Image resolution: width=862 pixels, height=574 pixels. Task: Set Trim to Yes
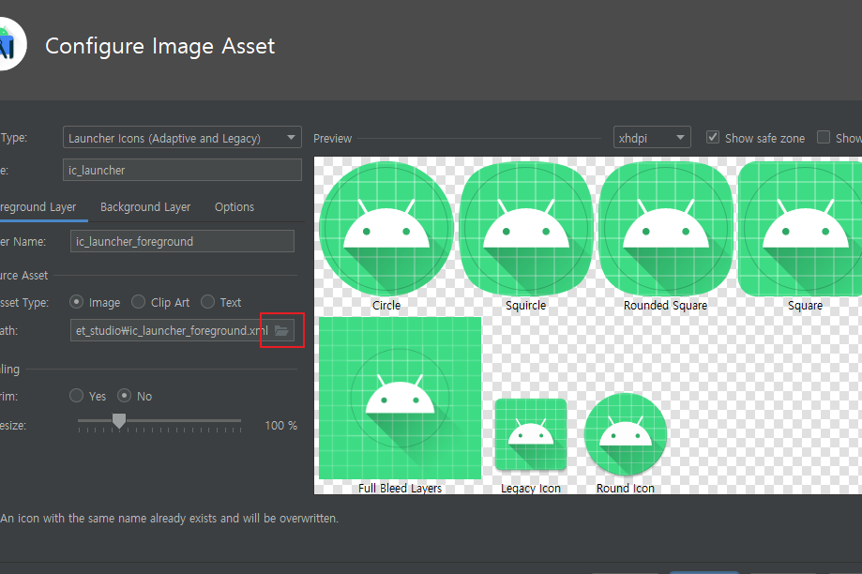(x=77, y=396)
